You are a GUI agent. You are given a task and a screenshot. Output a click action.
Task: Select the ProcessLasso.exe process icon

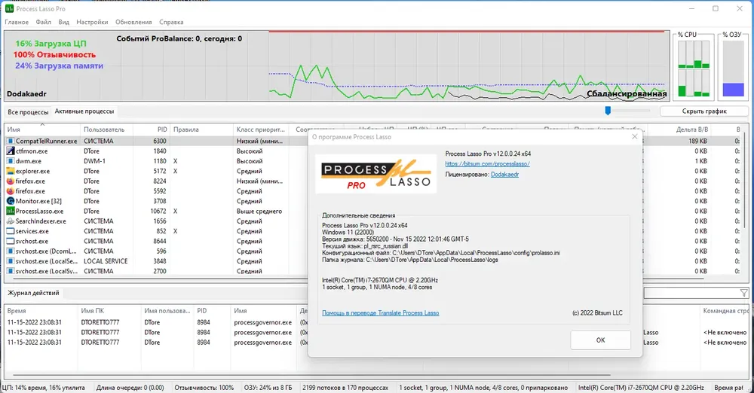click(10, 211)
